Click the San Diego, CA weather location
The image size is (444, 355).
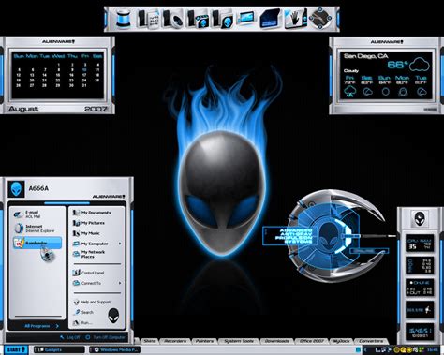(x=365, y=56)
